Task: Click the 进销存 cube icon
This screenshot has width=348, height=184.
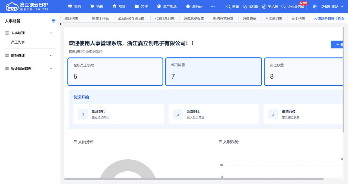Action: 188,6
